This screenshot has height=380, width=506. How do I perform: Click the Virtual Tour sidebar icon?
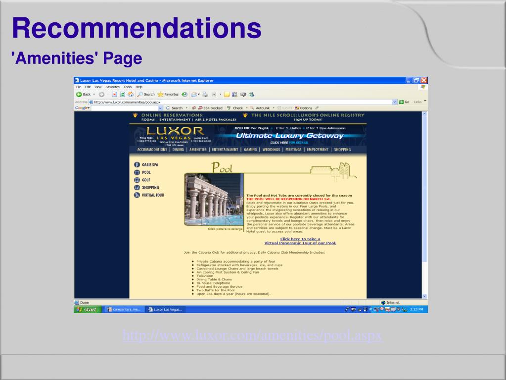(x=137, y=195)
